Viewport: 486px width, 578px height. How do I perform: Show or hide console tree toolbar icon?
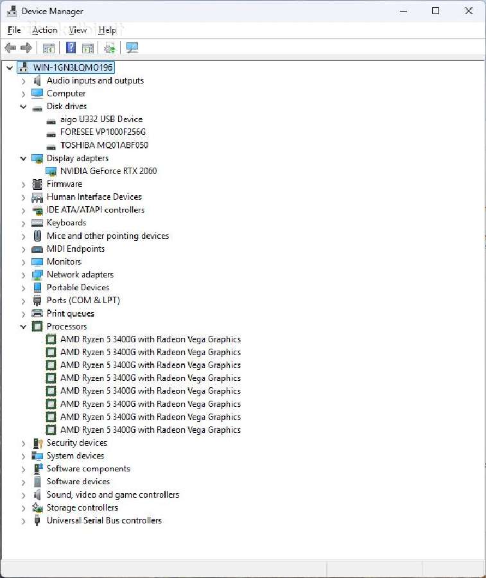pos(49,48)
